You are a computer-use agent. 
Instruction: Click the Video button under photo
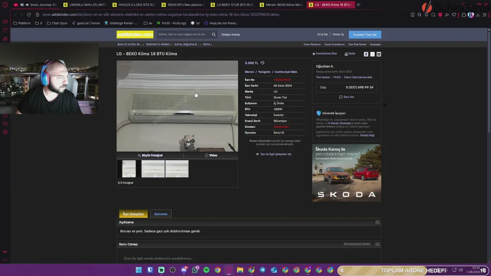point(211,155)
